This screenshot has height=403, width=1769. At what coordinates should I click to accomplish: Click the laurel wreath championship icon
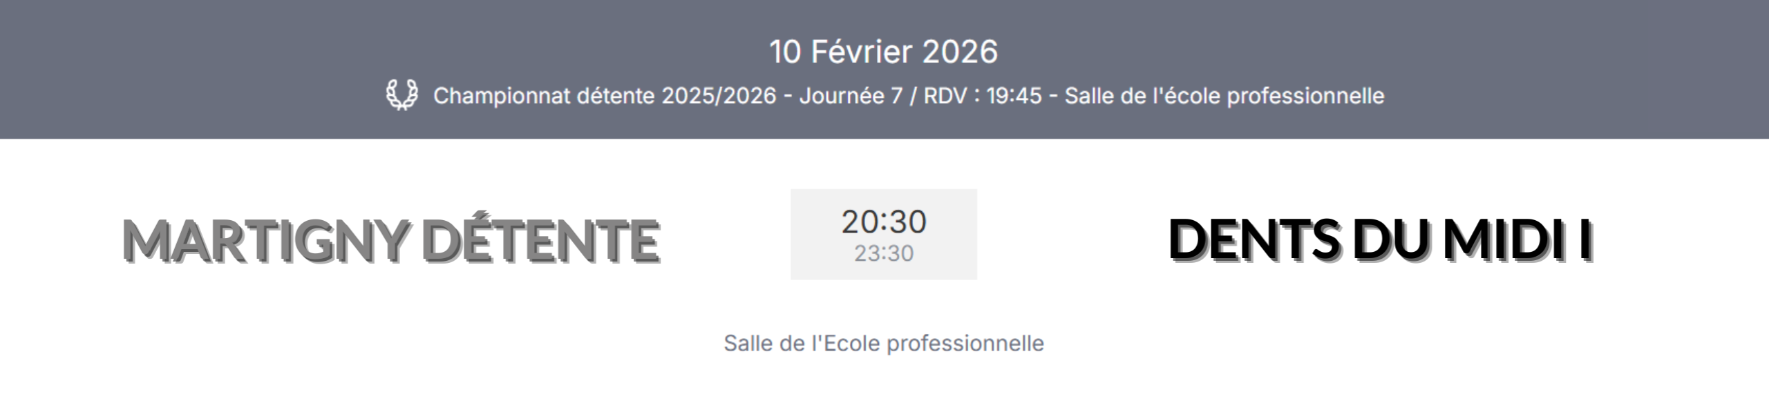(x=401, y=96)
